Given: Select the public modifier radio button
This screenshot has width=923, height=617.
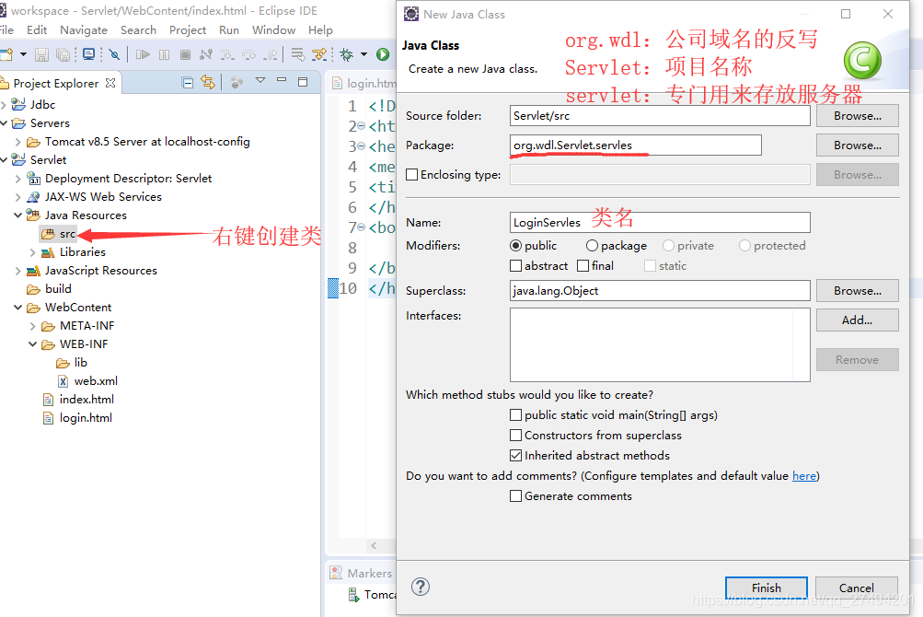Looking at the screenshot, I should tap(515, 246).
